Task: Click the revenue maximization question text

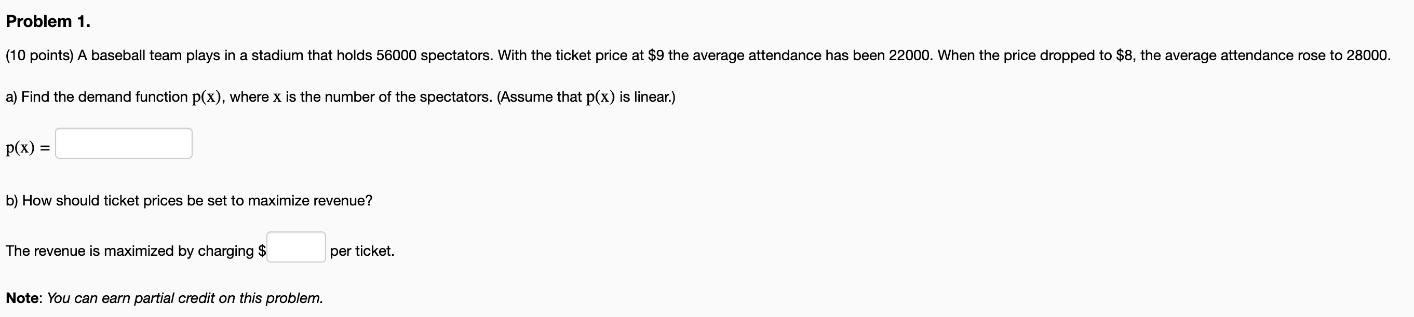Action: coord(190,201)
